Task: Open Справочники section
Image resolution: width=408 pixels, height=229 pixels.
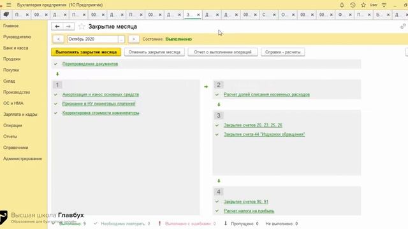Action: point(15,148)
